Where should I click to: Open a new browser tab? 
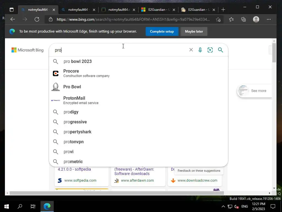pos(223,10)
